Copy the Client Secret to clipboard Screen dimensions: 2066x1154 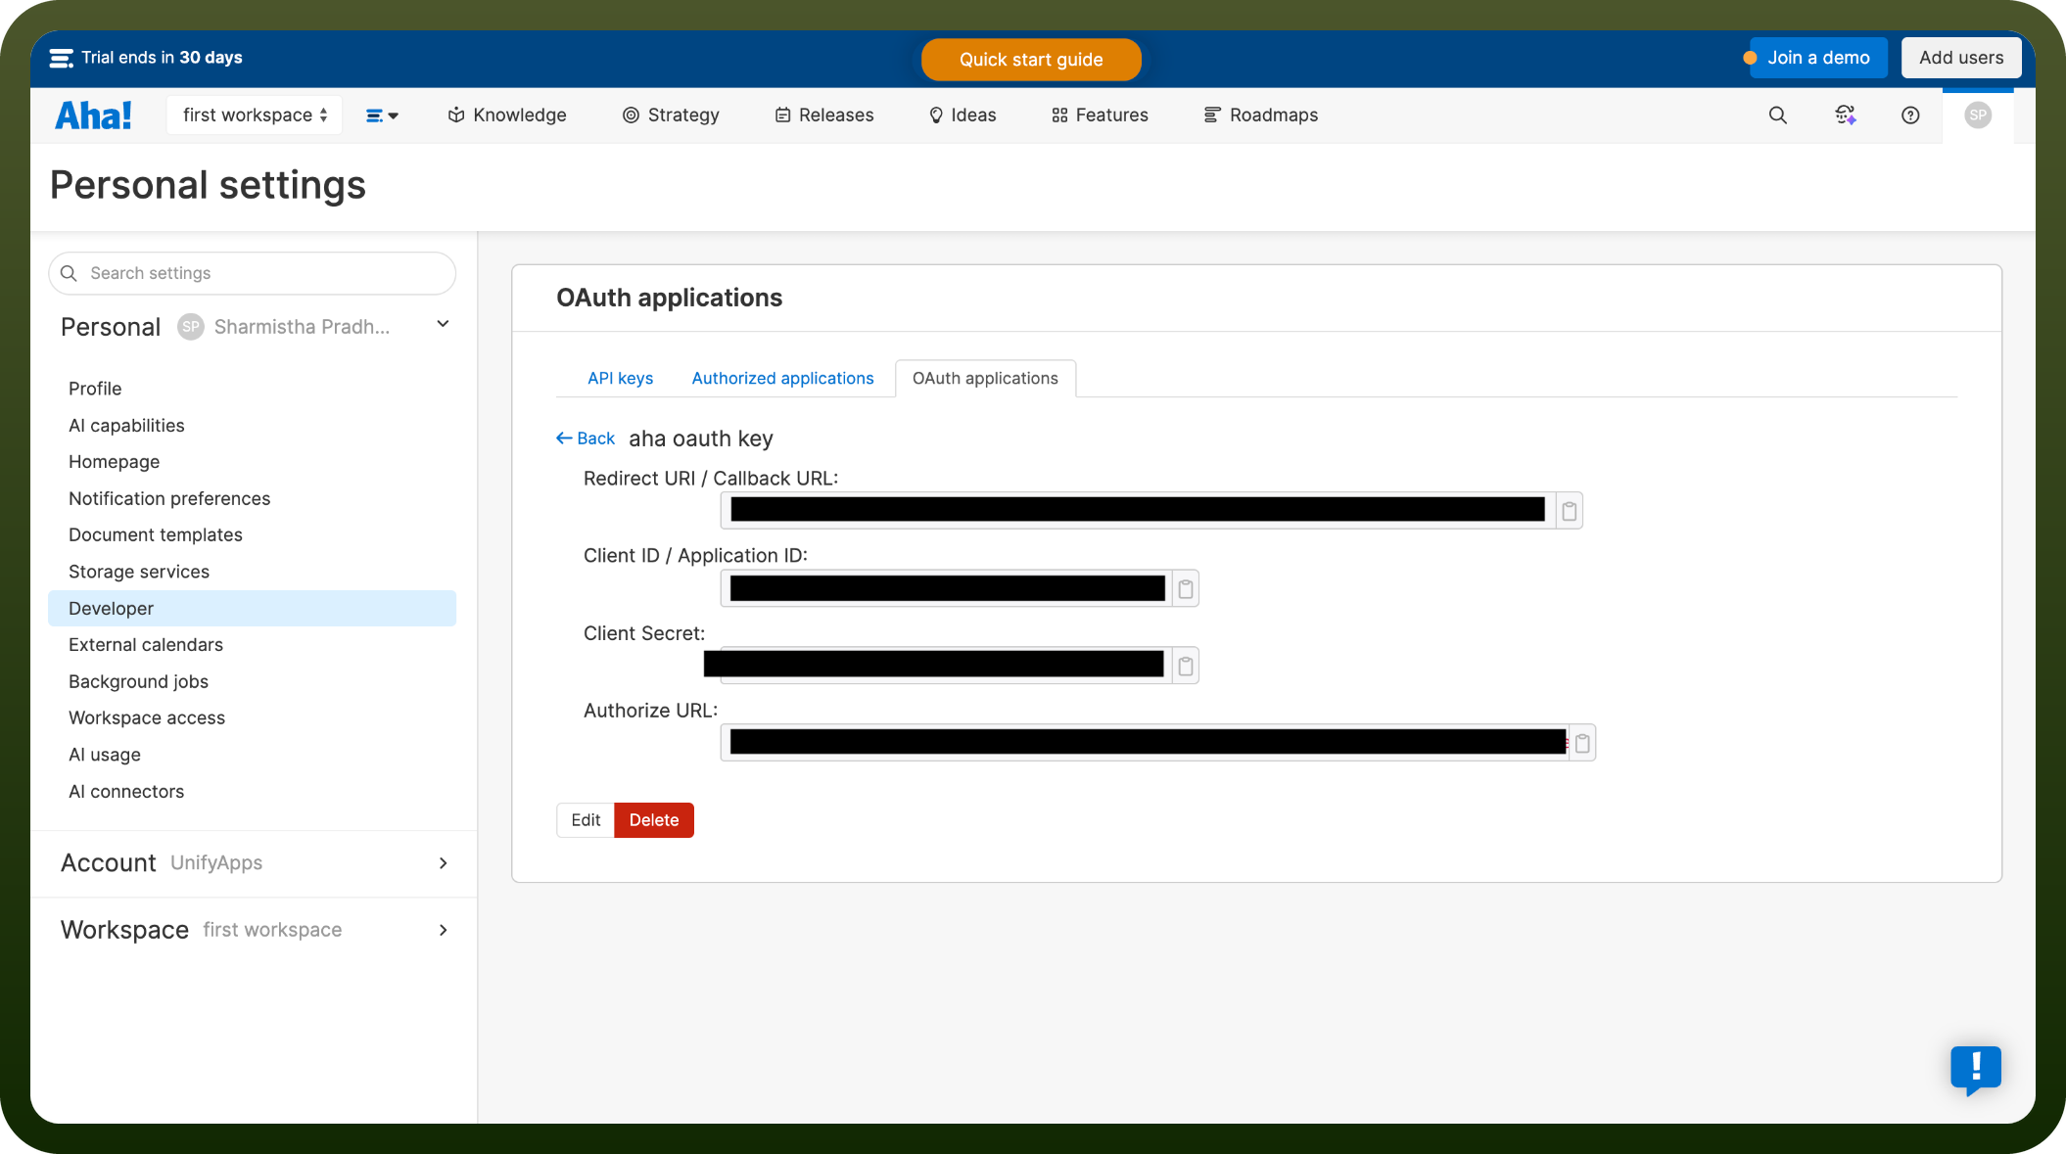coord(1185,667)
